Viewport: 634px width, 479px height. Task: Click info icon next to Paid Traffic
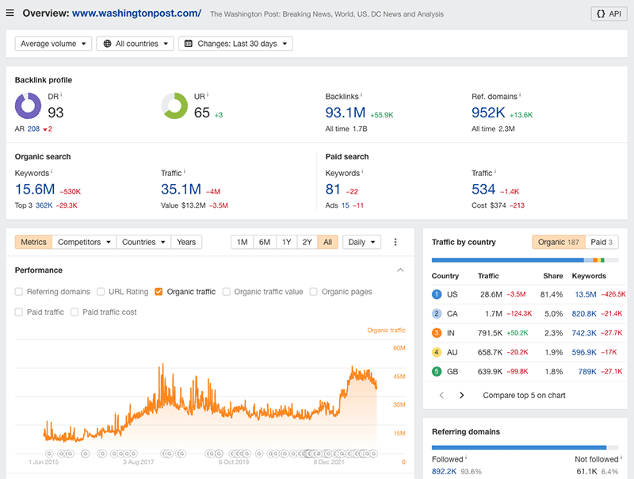click(495, 172)
